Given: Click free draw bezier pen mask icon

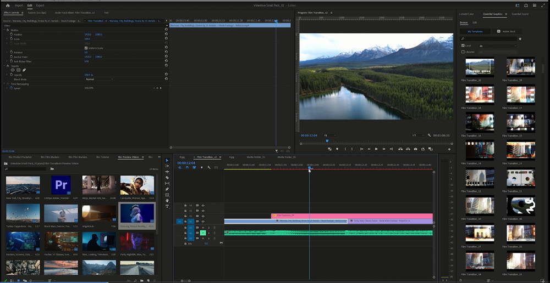Looking at the screenshot, I should [24, 70].
